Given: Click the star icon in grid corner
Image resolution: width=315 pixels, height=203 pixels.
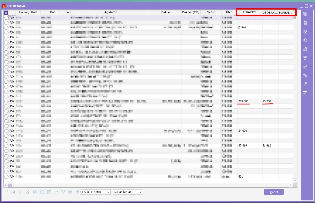Looking at the screenshot, I should point(6,13).
